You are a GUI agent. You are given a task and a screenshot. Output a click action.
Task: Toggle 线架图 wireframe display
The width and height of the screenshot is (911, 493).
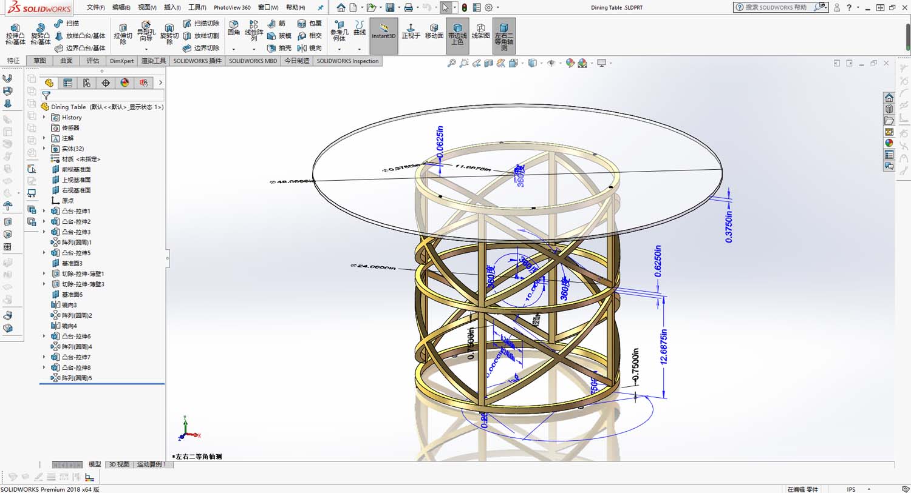click(x=480, y=30)
